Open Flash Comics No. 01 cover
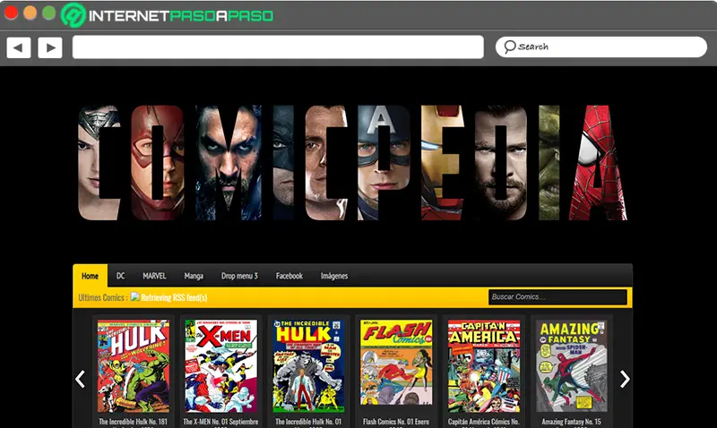The image size is (717, 428). 396,363
